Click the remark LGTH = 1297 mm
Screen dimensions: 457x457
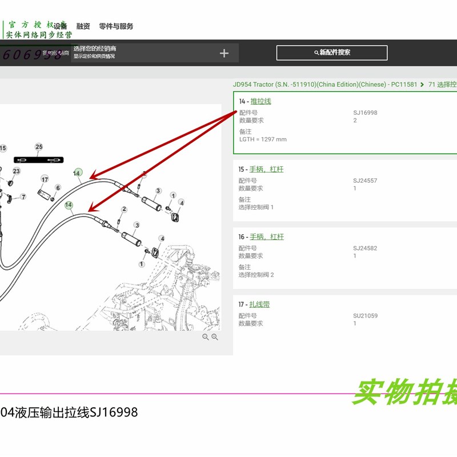click(x=263, y=139)
